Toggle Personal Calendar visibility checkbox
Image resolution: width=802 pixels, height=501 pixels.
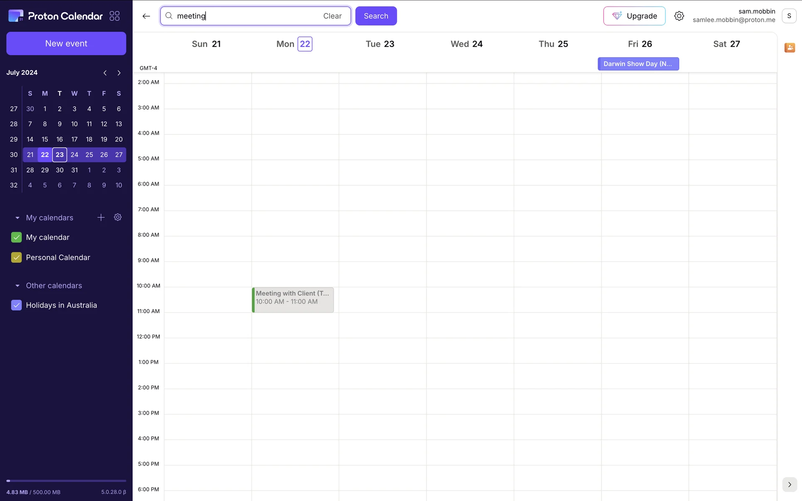(x=16, y=258)
